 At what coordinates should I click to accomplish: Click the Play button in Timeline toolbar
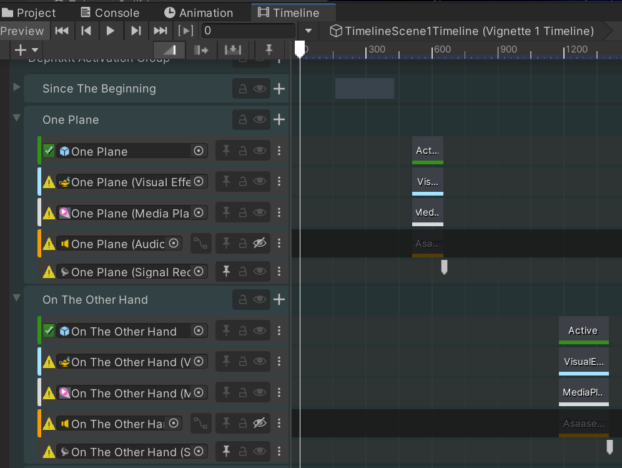pos(111,31)
